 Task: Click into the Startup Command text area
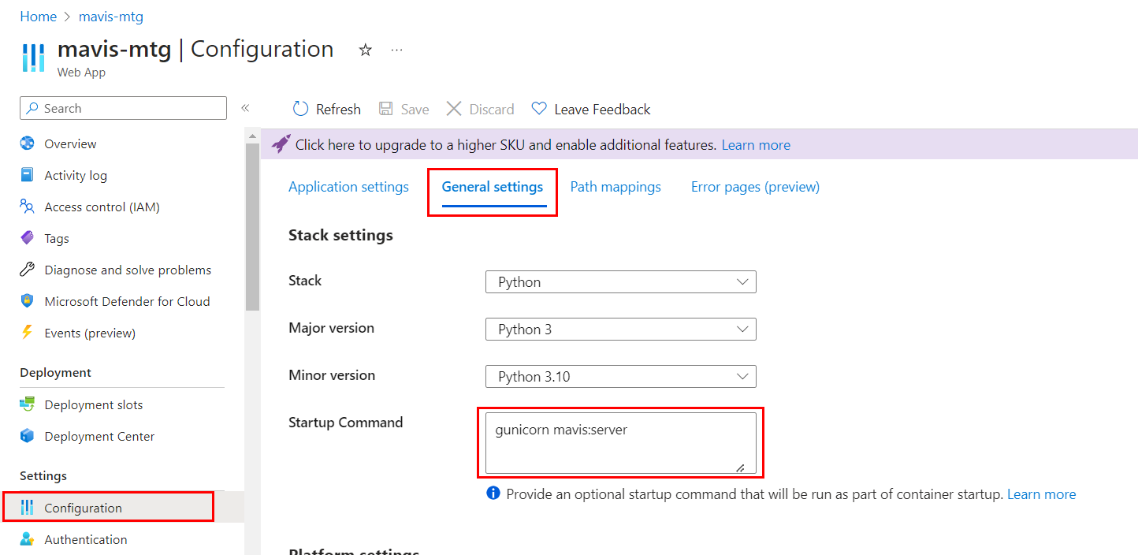620,443
